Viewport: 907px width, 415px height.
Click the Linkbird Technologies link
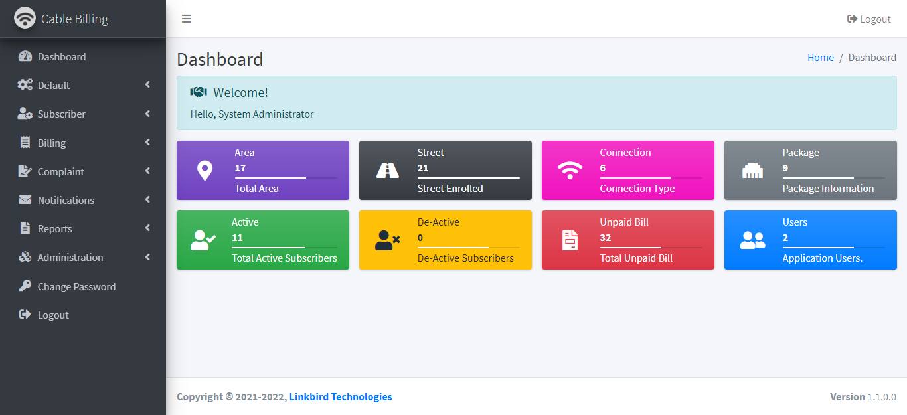[x=341, y=396]
